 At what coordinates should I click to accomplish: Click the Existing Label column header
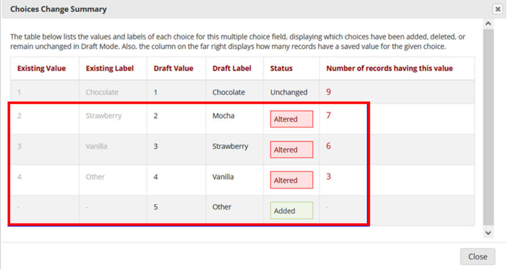pyautogui.click(x=110, y=68)
